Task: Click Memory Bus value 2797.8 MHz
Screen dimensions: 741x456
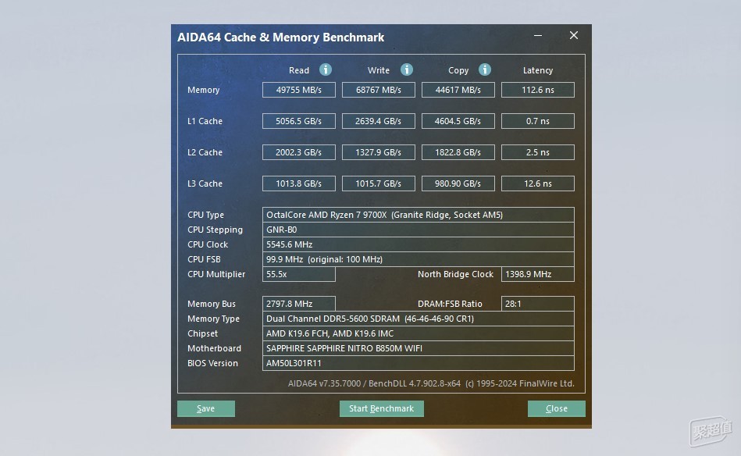Action: (299, 304)
